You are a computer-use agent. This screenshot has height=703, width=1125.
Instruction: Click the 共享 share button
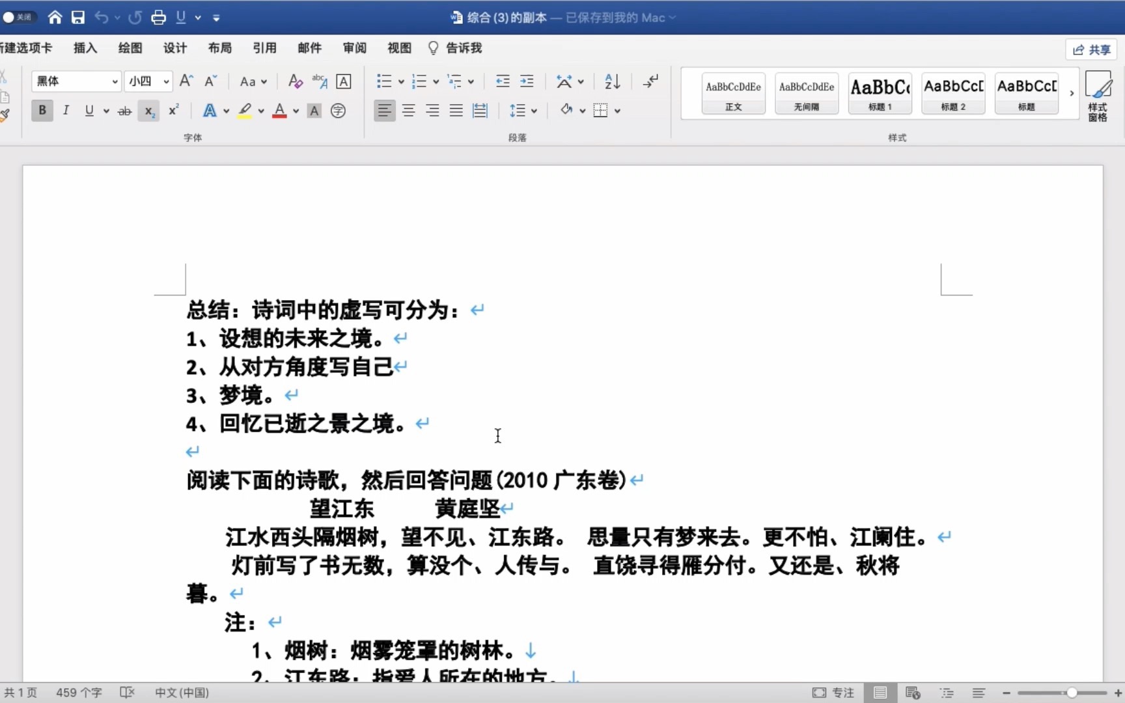tap(1092, 49)
